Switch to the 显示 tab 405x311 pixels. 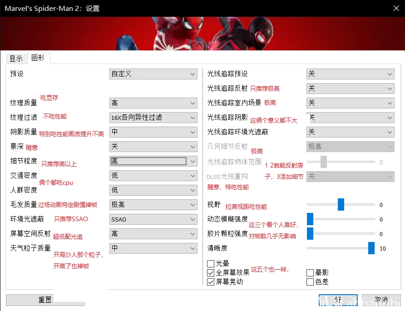[16, 59]
